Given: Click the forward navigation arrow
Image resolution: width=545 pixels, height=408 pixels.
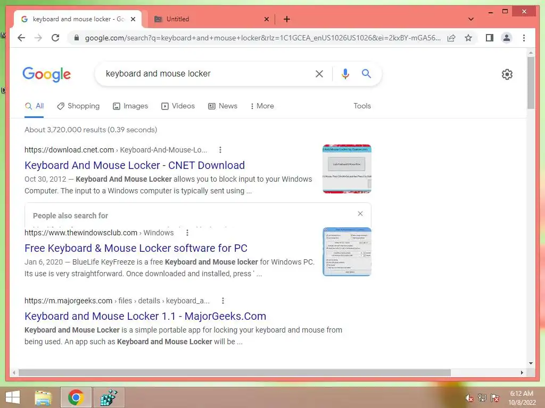Looking at the screenshot, I should (38, 38).
